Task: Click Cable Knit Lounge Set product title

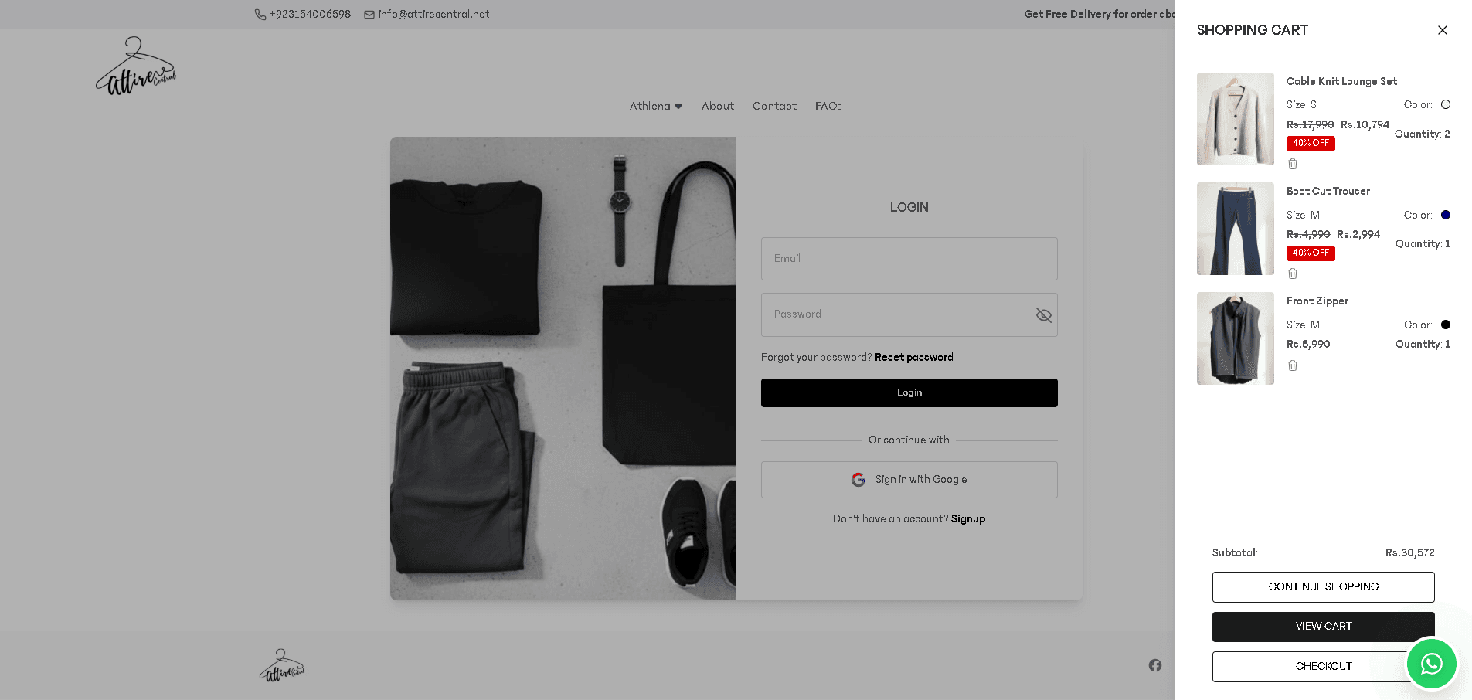Action: click(1341, 81)
